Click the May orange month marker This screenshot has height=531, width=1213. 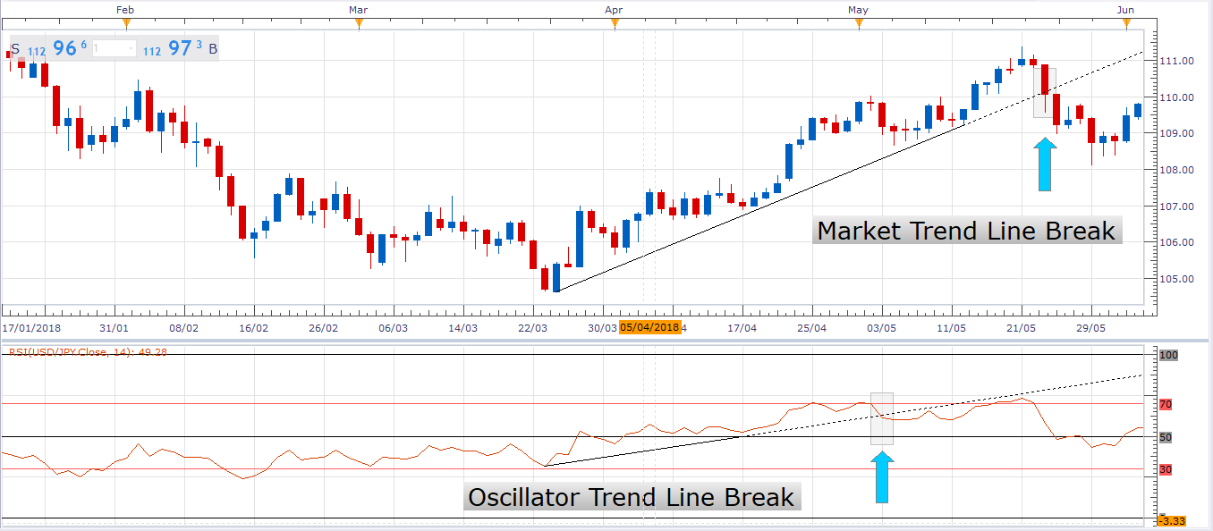(858, 22)
